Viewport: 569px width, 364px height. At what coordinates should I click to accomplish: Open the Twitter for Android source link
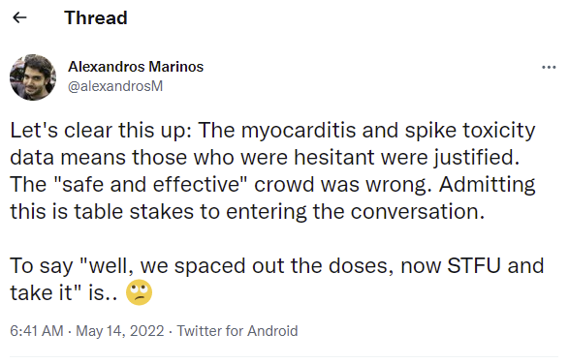(x=237, y=331)
